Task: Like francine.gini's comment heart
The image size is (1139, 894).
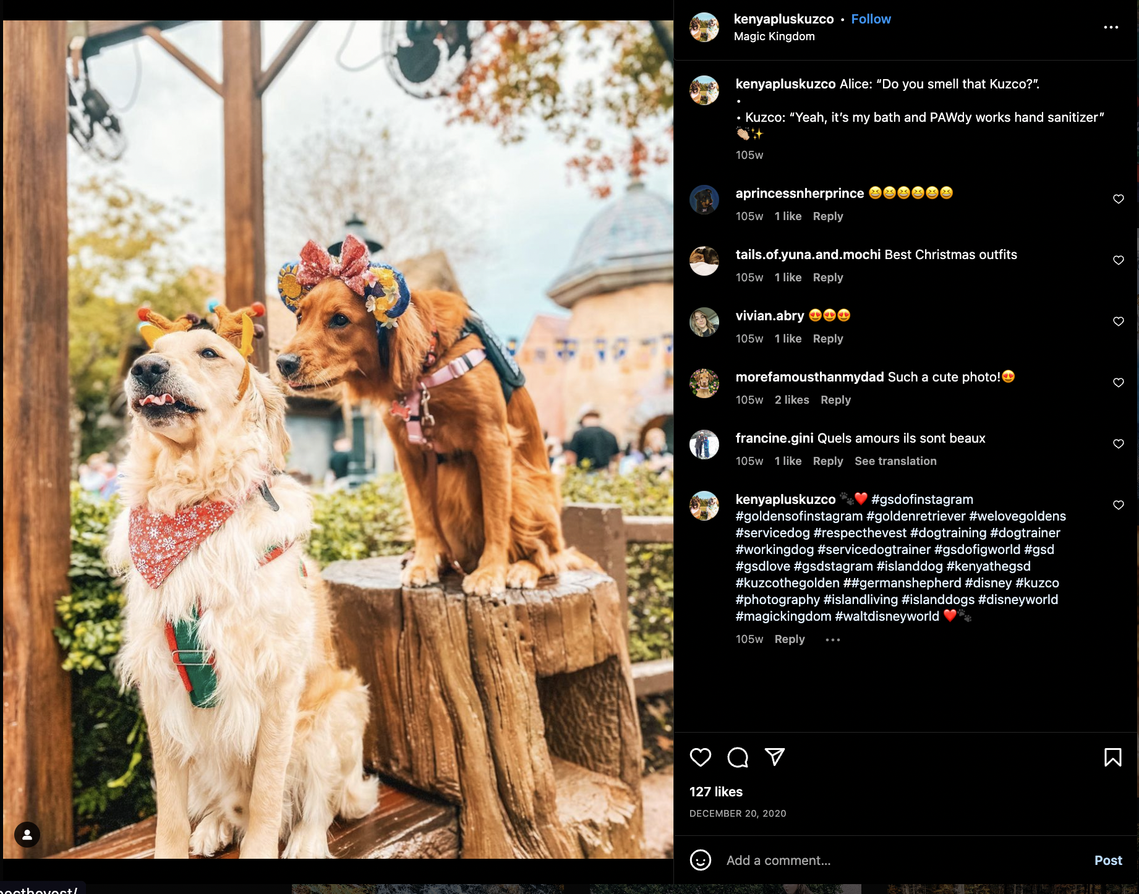Action: [x=1119, y=444]
